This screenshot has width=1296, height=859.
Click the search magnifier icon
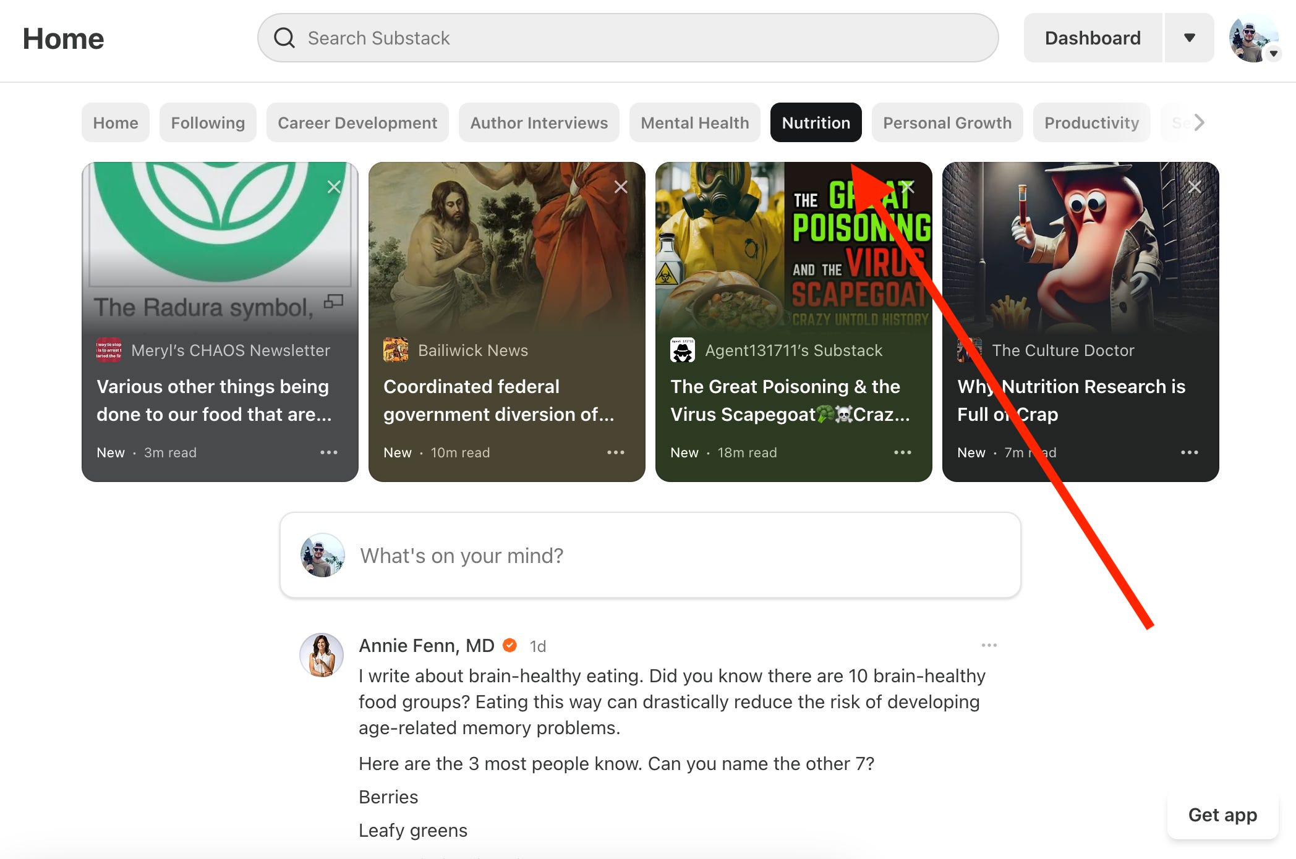[284, 38]
